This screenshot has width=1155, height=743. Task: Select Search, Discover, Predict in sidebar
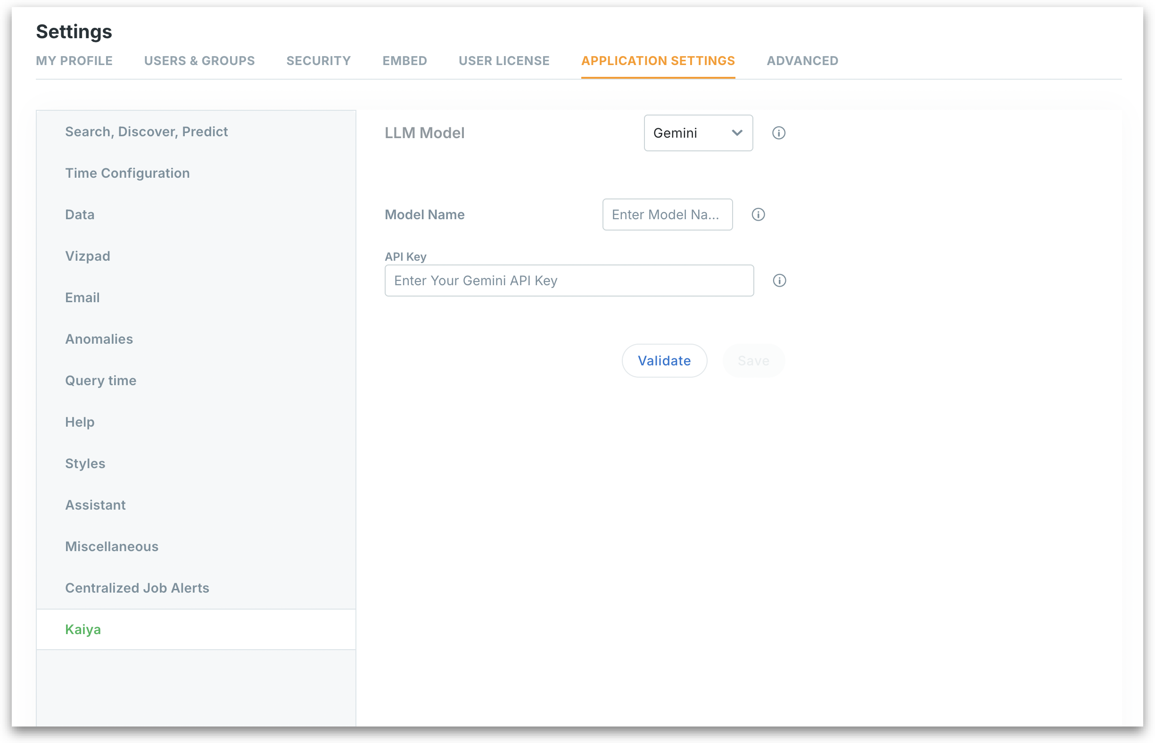point(146,131)
